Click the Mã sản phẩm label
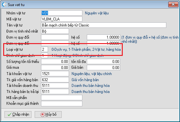This screenshot has width=180, height=122. [x=17, y=98]
